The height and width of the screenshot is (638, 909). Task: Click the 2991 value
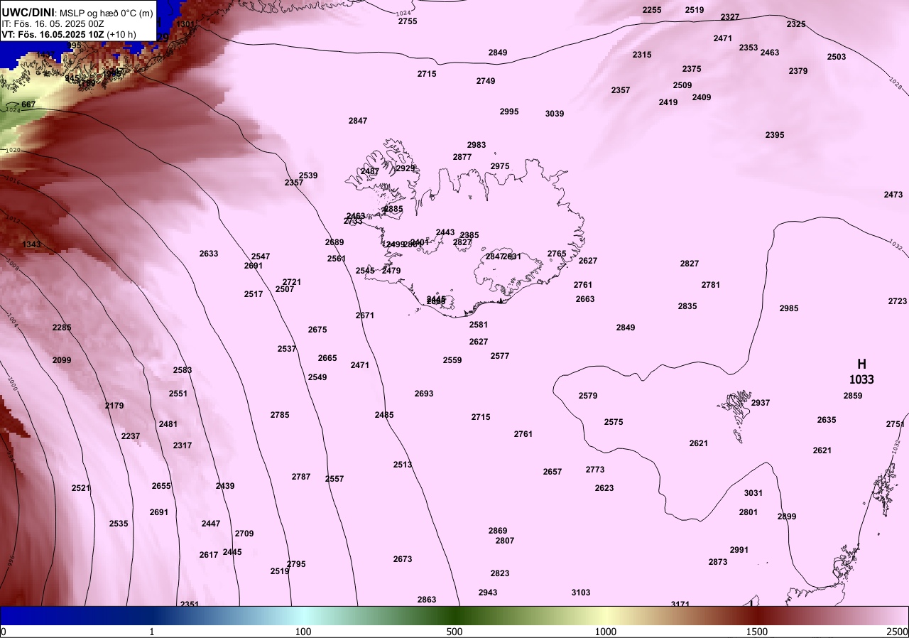coord(739,550)
